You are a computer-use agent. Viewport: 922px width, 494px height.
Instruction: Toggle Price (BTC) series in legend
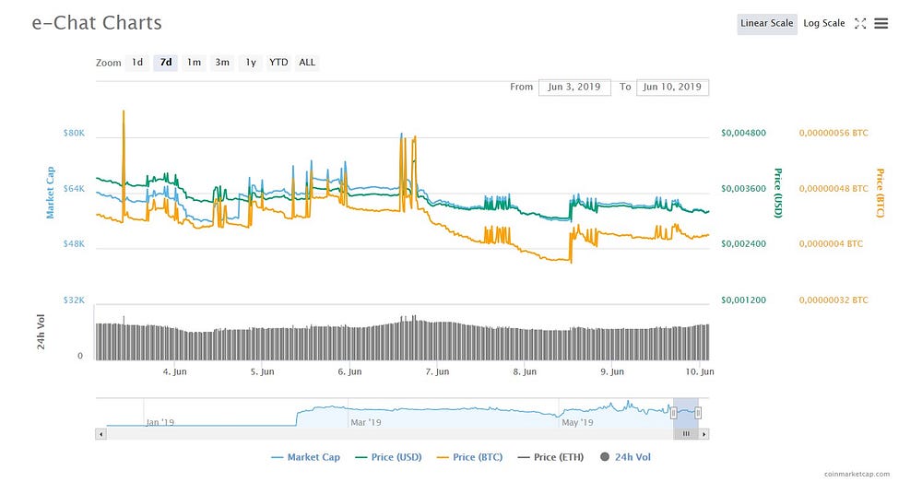pos(470,457)
